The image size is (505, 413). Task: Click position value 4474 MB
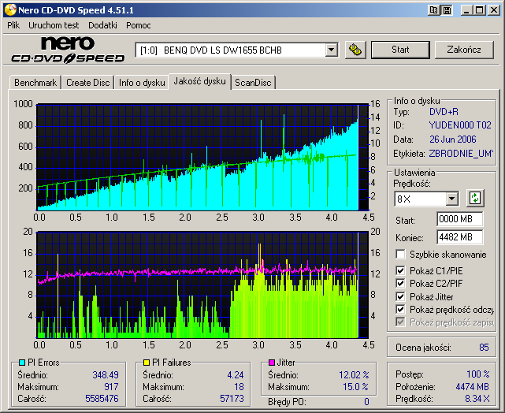pyautogui.click(x=473, y=386)
